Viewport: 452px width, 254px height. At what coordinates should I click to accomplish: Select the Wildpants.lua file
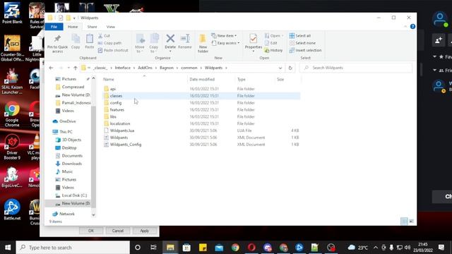tap(122, 131)
